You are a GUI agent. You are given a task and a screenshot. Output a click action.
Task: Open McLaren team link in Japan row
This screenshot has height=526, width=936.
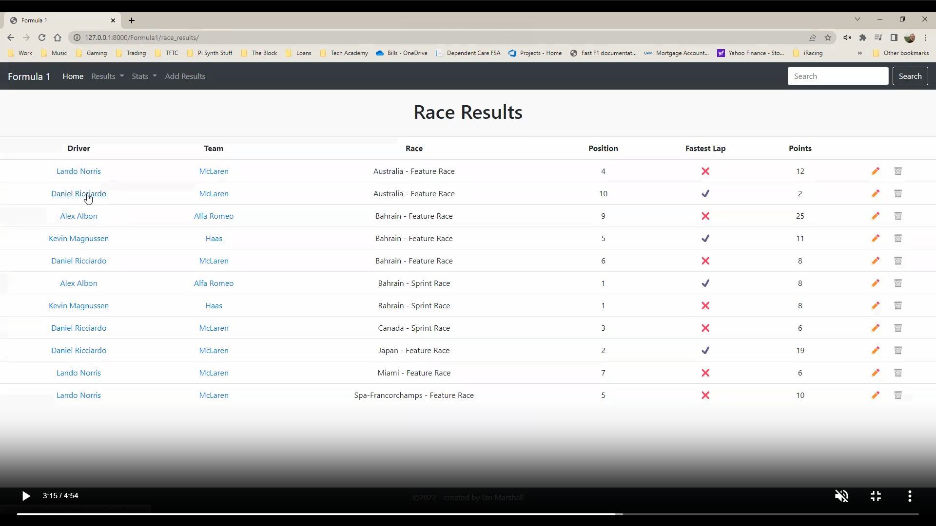pos(214,350)
